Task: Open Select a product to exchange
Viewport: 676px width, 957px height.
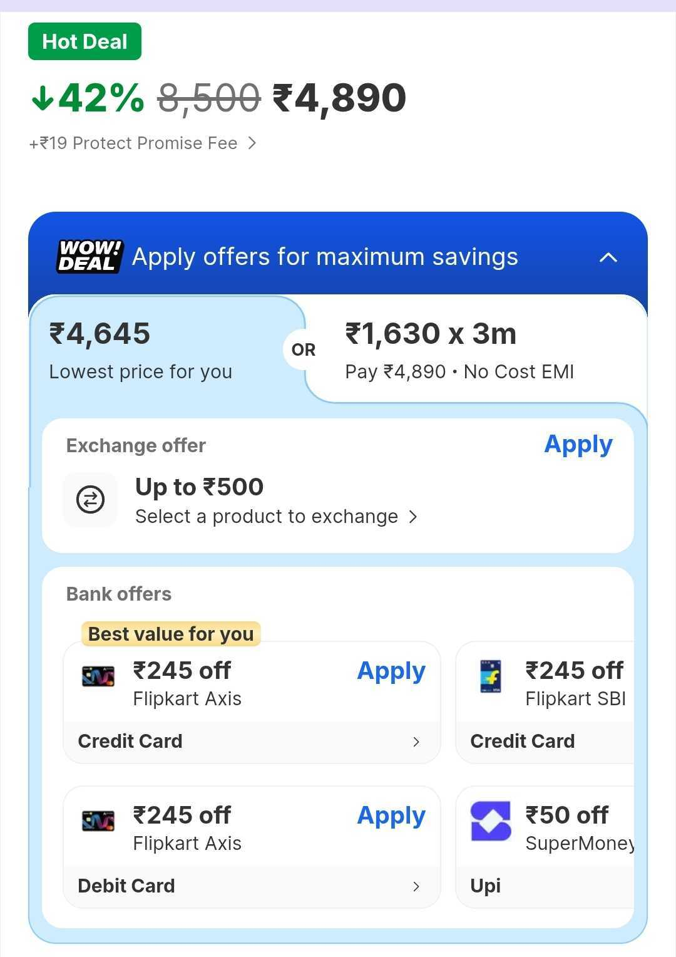Action: [x=275, y=517]
